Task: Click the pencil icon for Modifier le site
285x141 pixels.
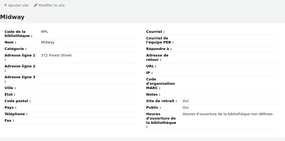Action: pyautogui.click(x=36, y=5)
